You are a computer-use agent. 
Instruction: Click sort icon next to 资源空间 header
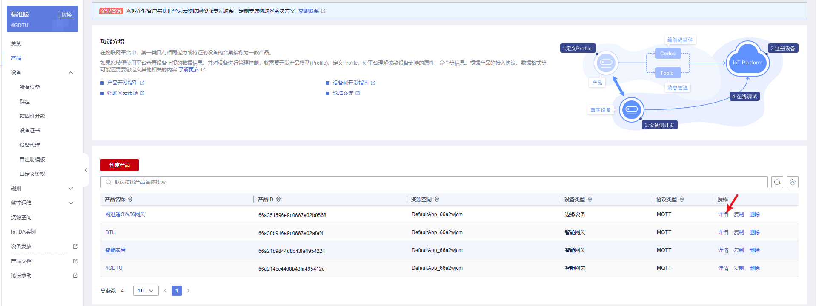point(437,199)
